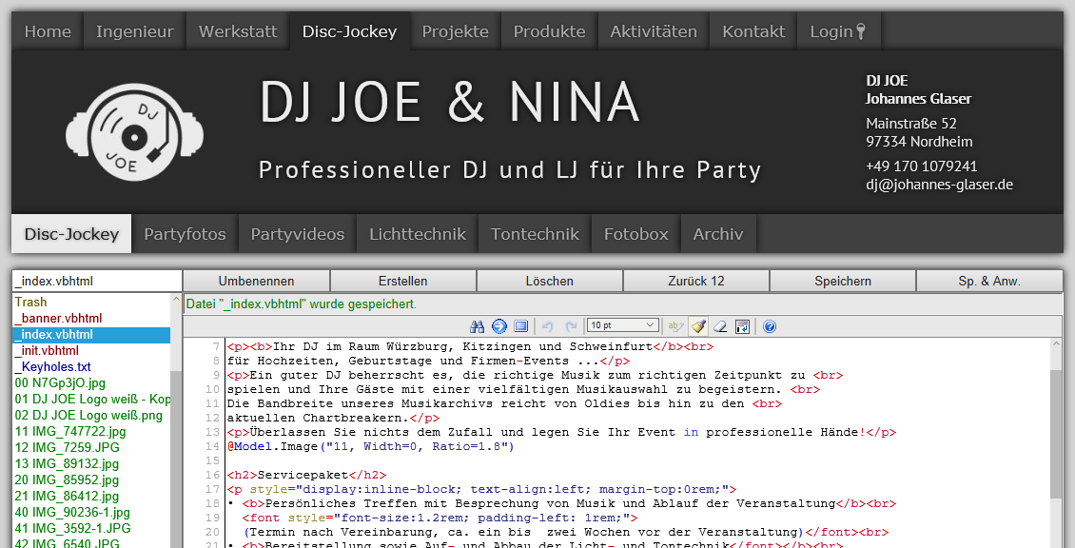Undo the last edit
This screenshot has width=1075, height=548.
point(546,325)
